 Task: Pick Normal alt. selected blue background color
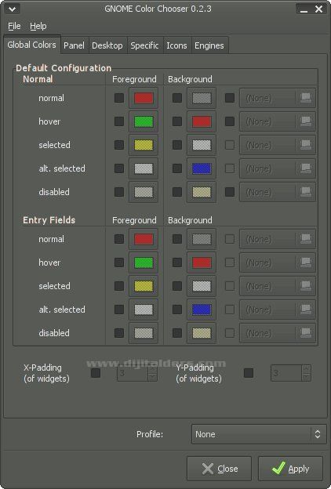202,168
